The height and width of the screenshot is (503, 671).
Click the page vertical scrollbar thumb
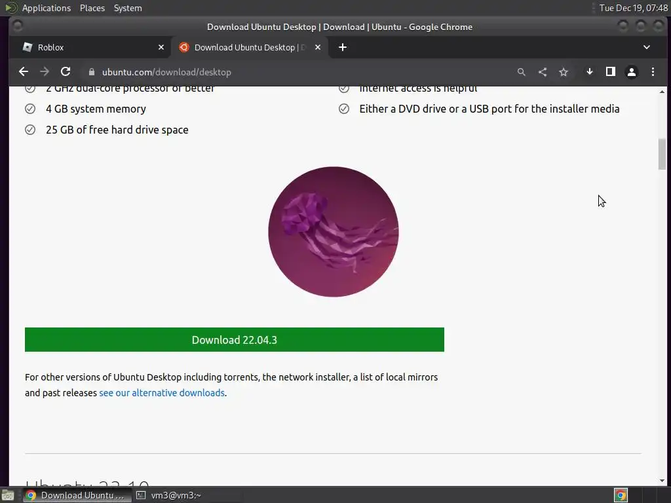662,154
